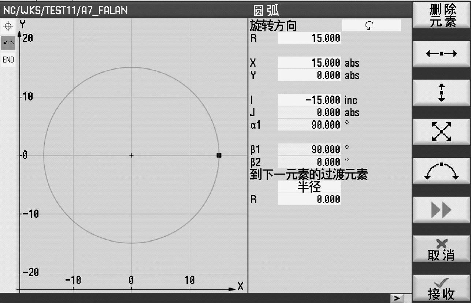
Task: Open the transition element type selector 半径
Action: pyautogui.click(x=309, y=187)
